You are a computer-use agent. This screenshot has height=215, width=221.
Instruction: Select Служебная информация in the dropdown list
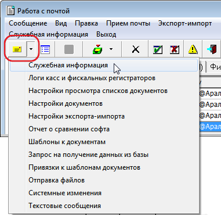coord(104,65)
